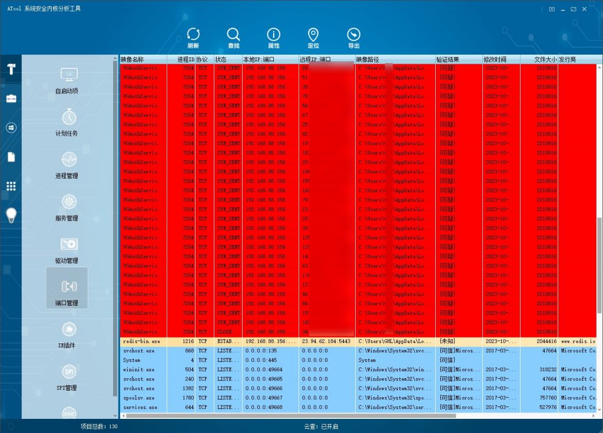This screenshot has height=433, width=603.
Task: Select the System process row name
Action: pyautogui.click(x=131, y=360)
